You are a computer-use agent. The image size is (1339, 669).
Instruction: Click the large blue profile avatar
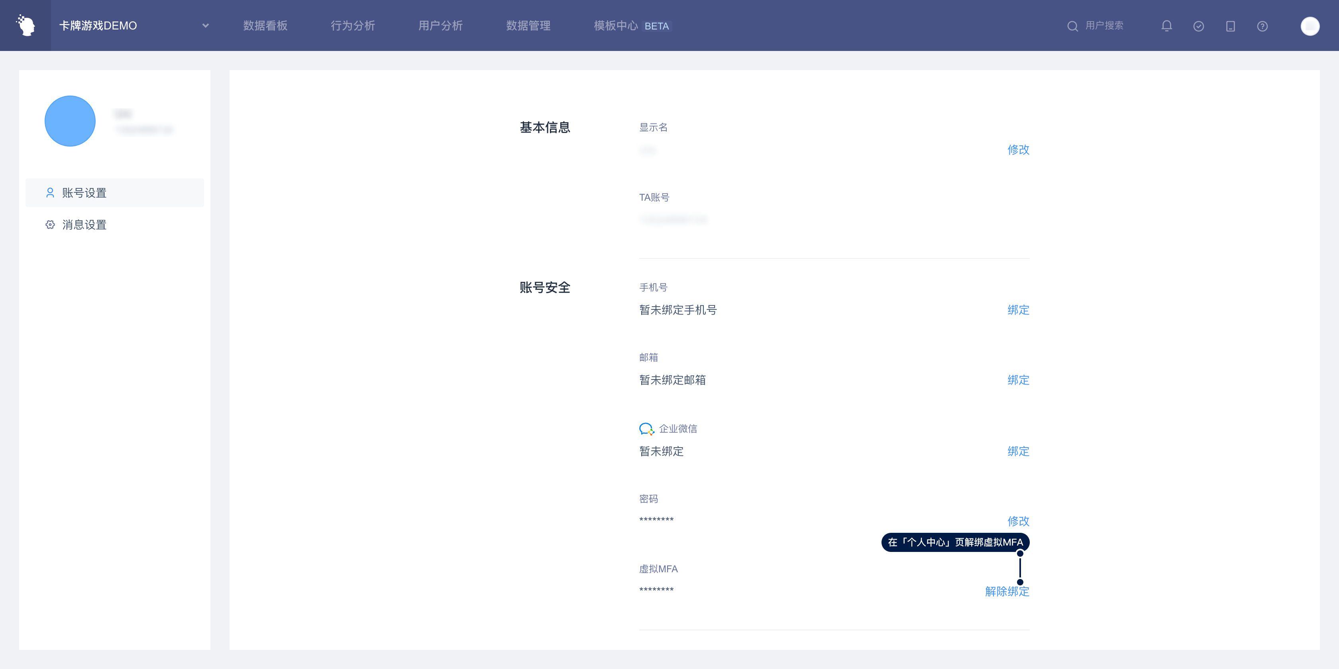[x=70, y=121]
